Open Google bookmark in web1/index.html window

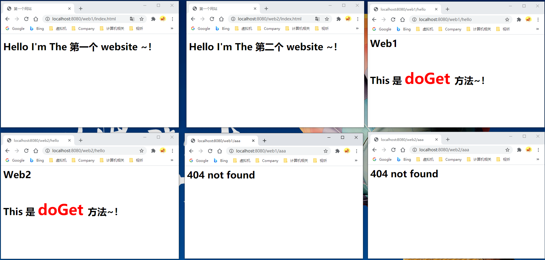(15, 28)
